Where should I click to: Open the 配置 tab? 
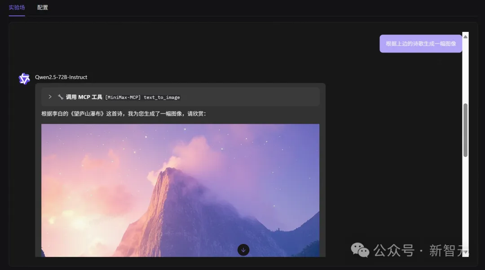coord(42,8)
